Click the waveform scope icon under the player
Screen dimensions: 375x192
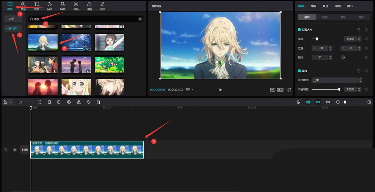coord(273,90)
